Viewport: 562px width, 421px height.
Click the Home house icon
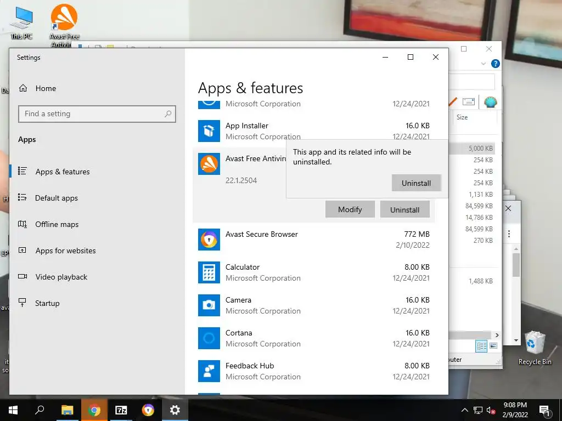[23, 88]
